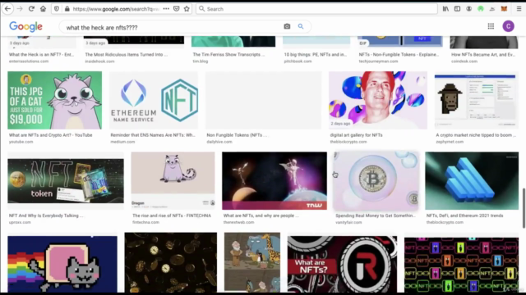
Task: Open the Ethereum Name Service NFT thumbnail
Action: pyautogui.click(x=154, y=100)
